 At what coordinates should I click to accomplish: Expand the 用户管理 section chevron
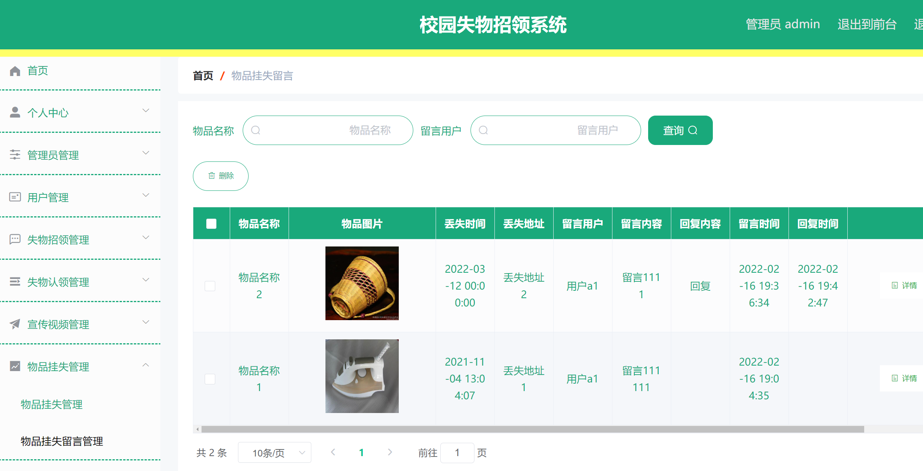click(x=146, y=195)
